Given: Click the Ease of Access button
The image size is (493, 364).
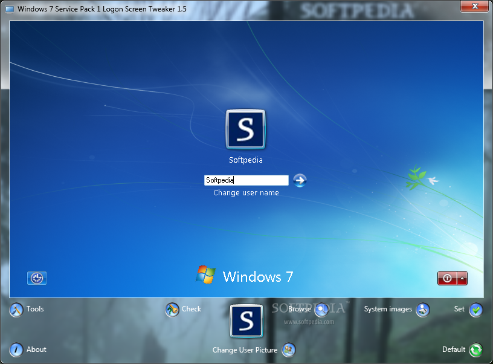Looking at the screenshot, I should [x=37, y=278].
